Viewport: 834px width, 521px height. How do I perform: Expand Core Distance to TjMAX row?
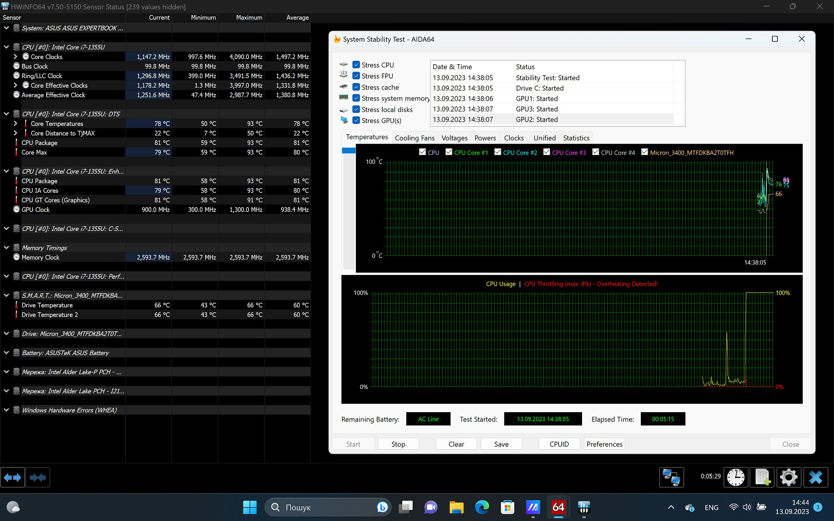pos(16,133)
